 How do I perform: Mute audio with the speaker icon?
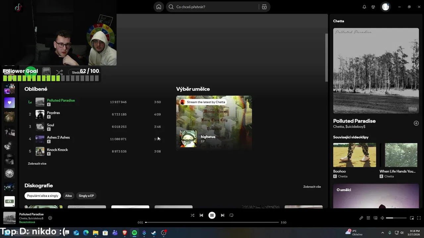382,218
